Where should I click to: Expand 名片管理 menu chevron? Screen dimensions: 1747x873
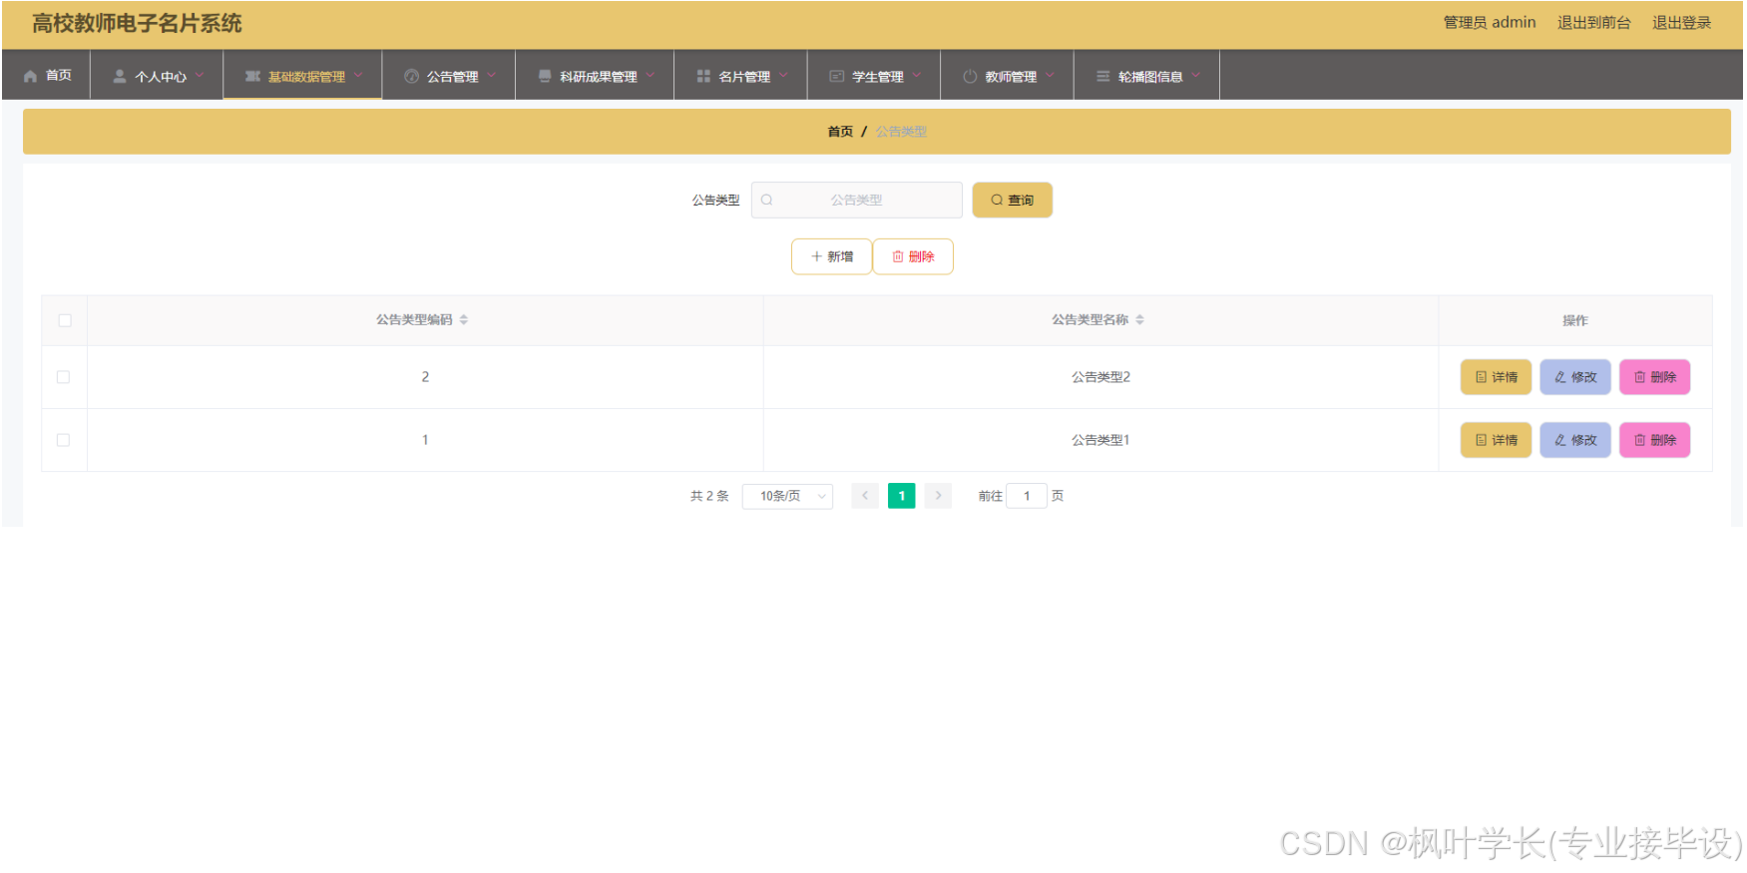[784, 75]
